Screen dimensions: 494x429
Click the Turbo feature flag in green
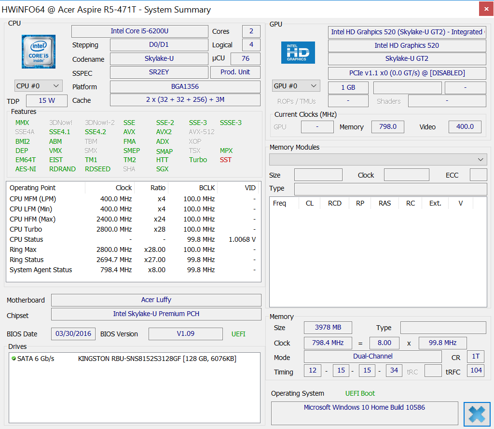198,160
